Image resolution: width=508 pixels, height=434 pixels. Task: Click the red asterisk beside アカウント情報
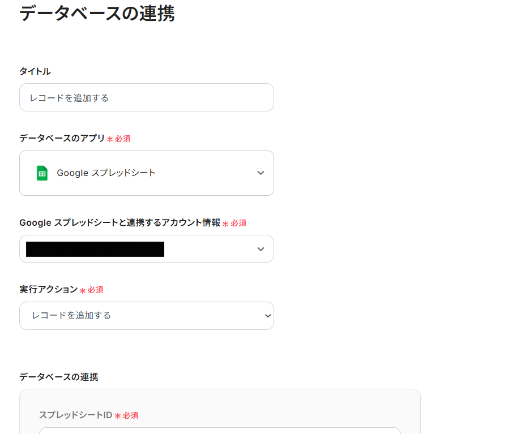[x=225, y=224]
